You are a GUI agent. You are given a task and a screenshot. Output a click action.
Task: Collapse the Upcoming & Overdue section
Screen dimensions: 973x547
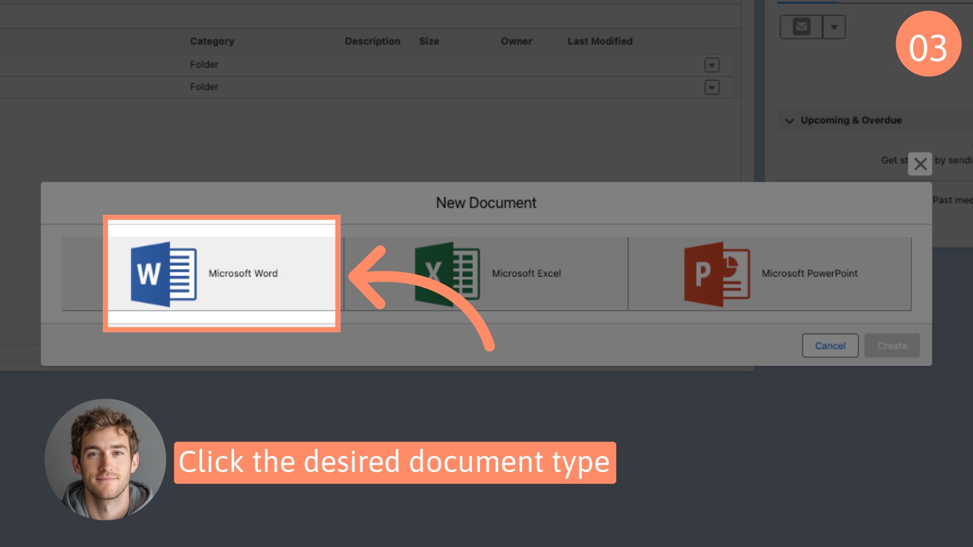[x=790, y=121]
